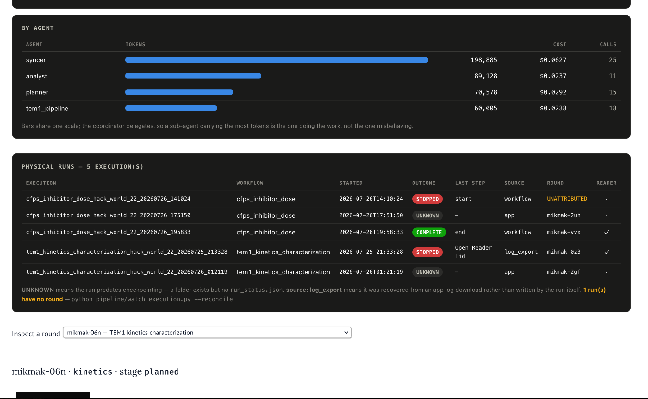
Task: Click the tem1_pipeline agent name
Action: click(x=47, y=109)
